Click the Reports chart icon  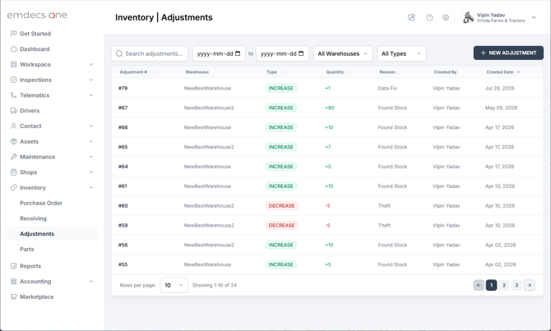[13, 266]
